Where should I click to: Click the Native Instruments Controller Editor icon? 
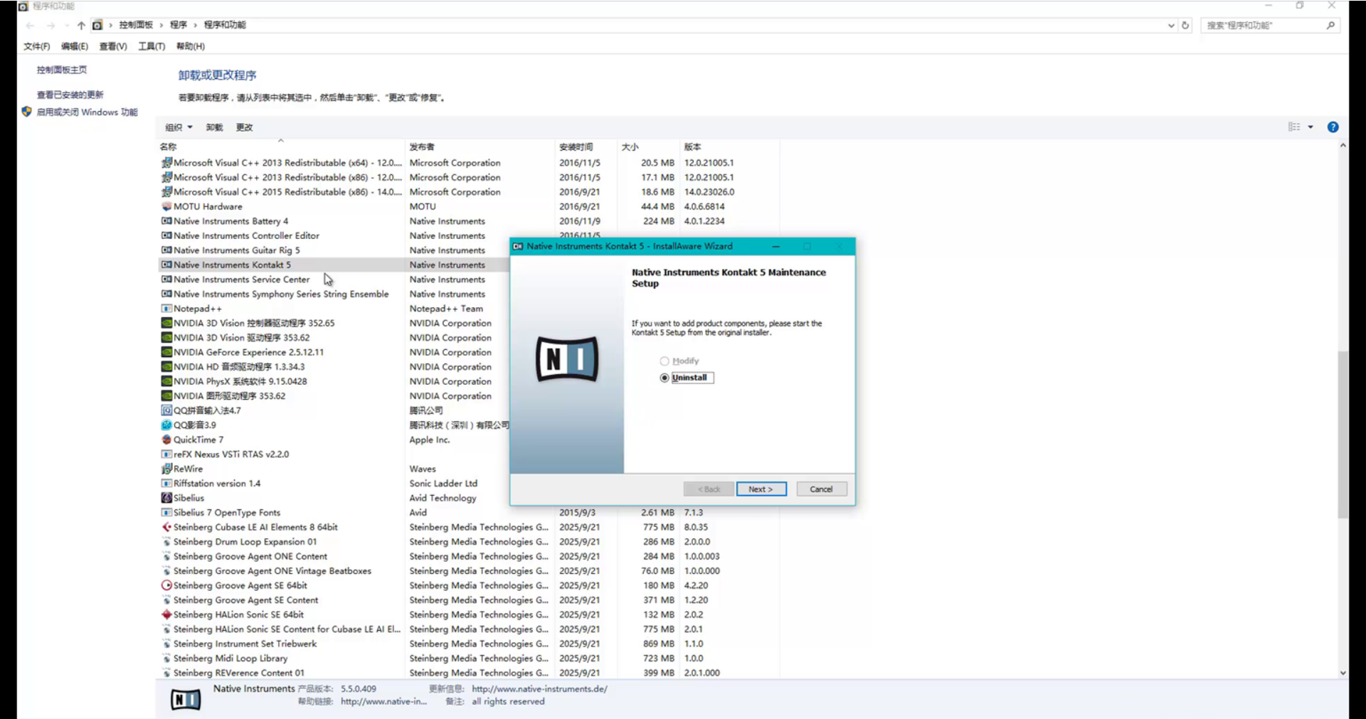[x=166, y=235]
